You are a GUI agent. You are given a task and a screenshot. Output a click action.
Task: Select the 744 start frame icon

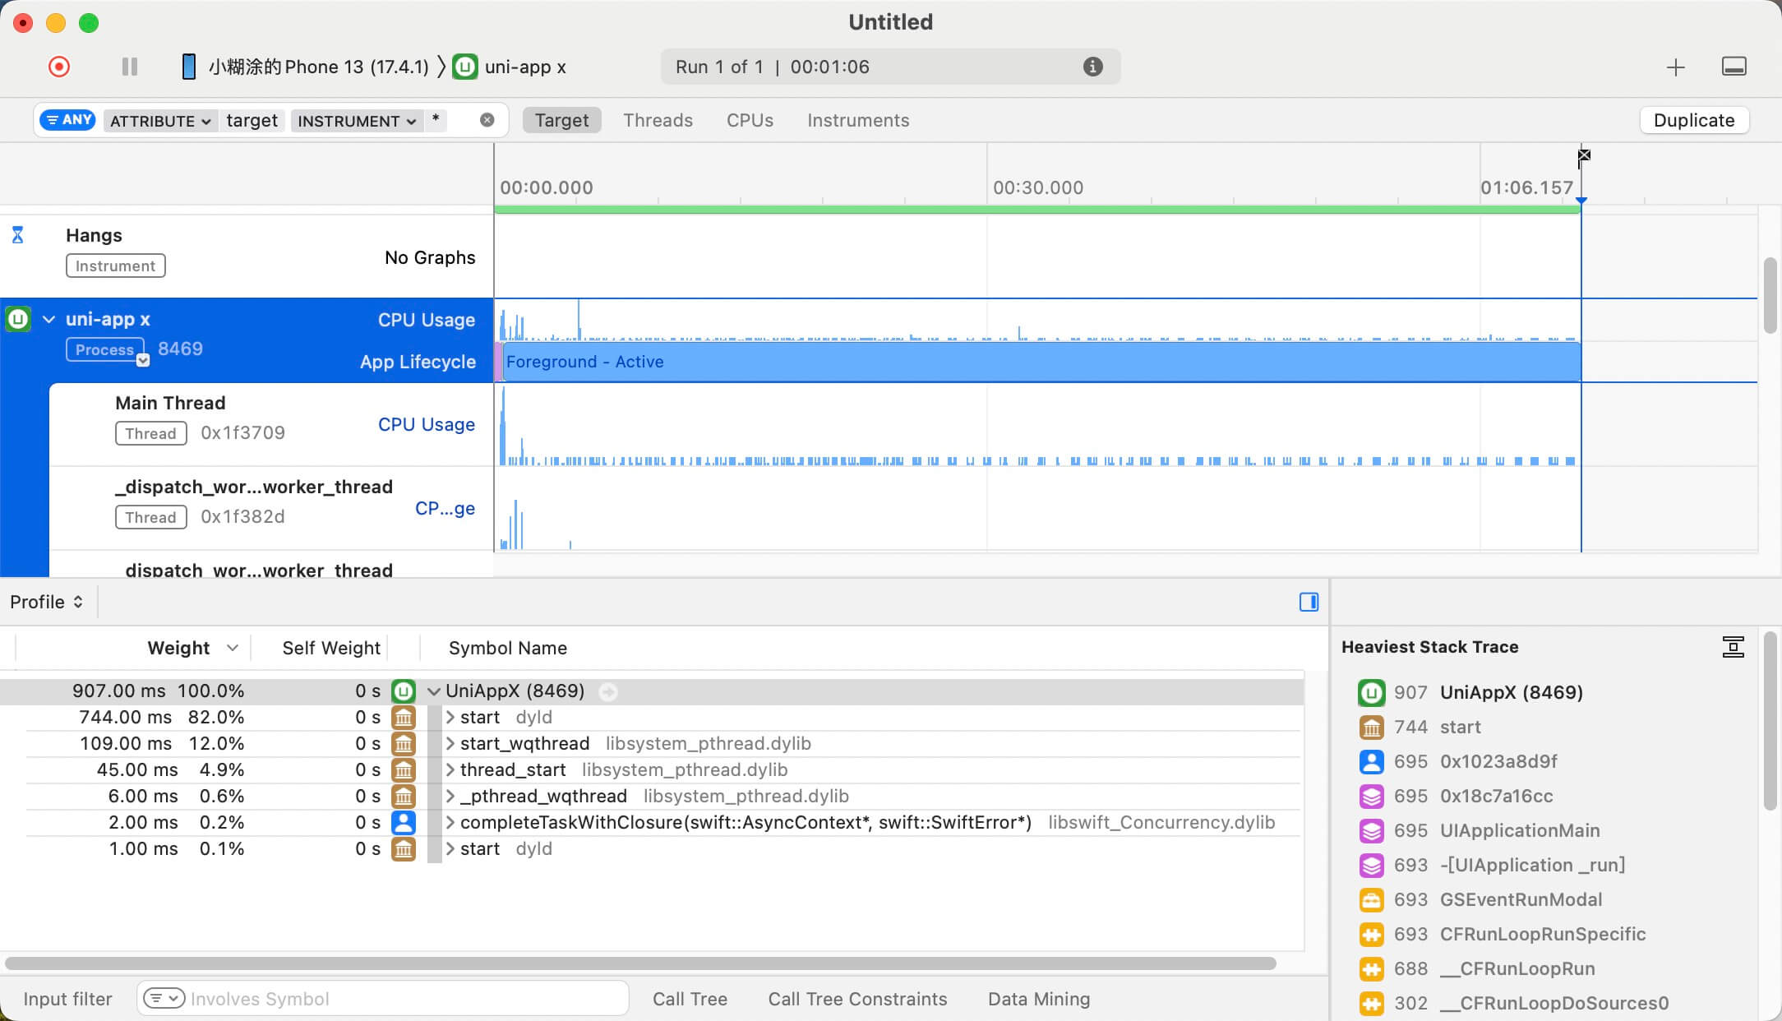(1371, 728)
